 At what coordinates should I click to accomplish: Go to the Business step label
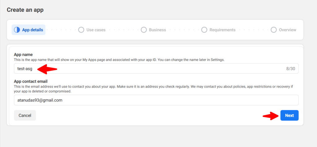[x=157, y=30]
